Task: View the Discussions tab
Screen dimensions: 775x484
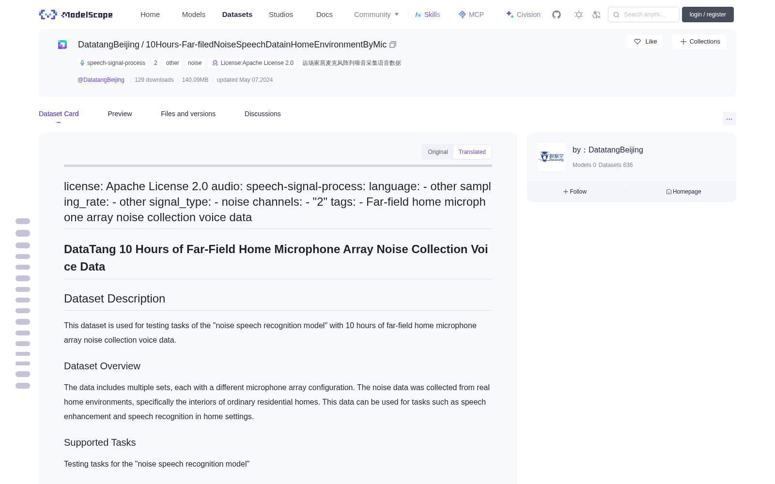Action: click(x=263, y=114)
